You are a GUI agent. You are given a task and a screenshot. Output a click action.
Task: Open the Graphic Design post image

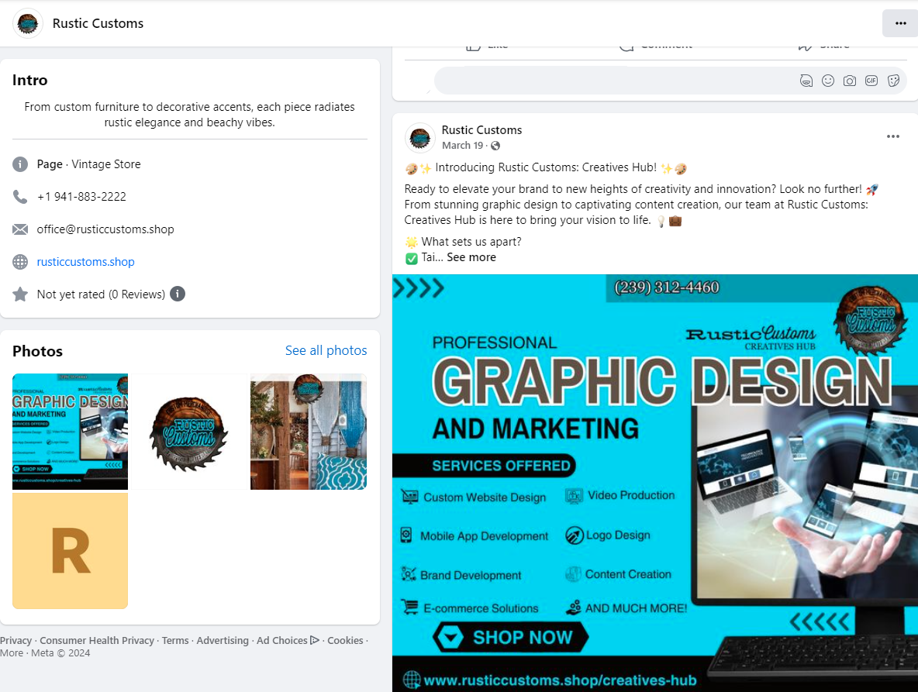tap(655, 484)
